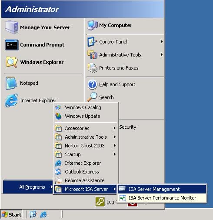The image size is (213, 220).
Task: Click the Search magnifying glass icon
Action: coord(92,97)
